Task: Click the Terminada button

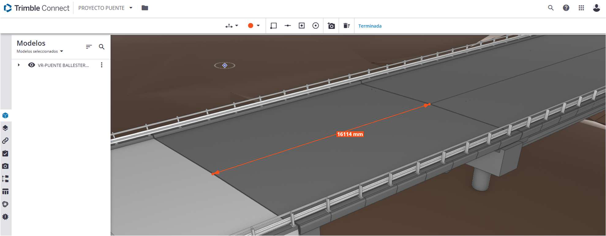Action: click(370, 26)
